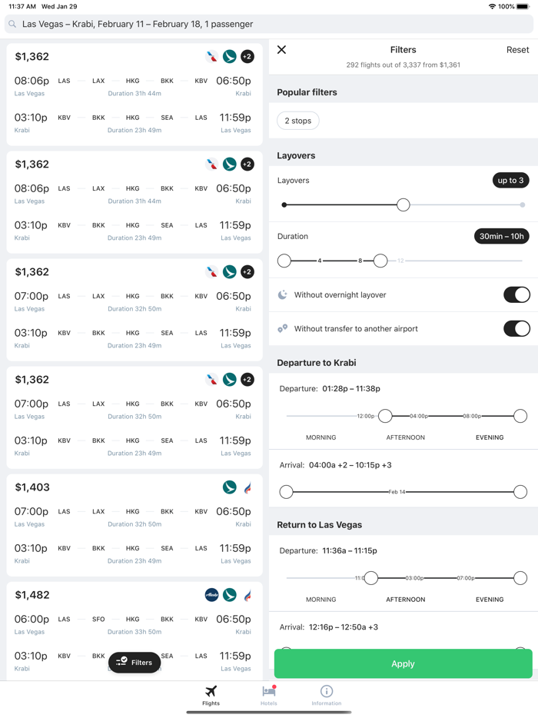The width and height of the screenshot is (538, 718).
Task: Select the Flights airplane icon in bottom bar
Action: click(x=210, y=690)
